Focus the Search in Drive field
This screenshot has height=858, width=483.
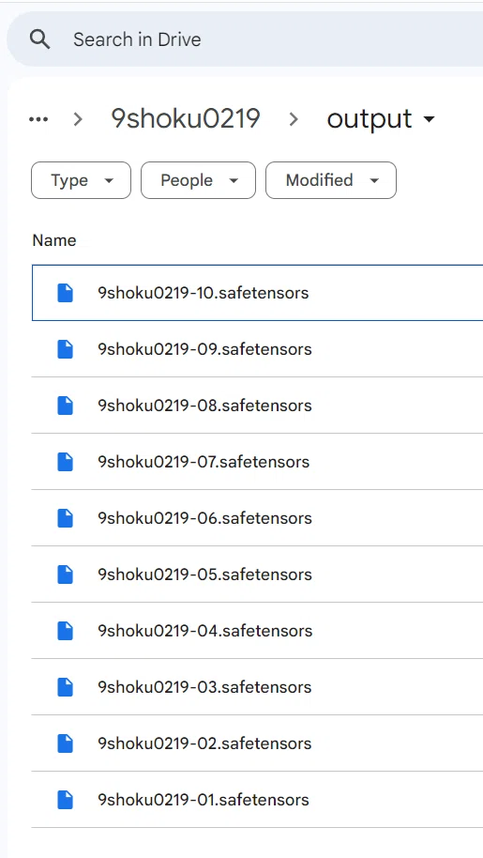(246, 39)
